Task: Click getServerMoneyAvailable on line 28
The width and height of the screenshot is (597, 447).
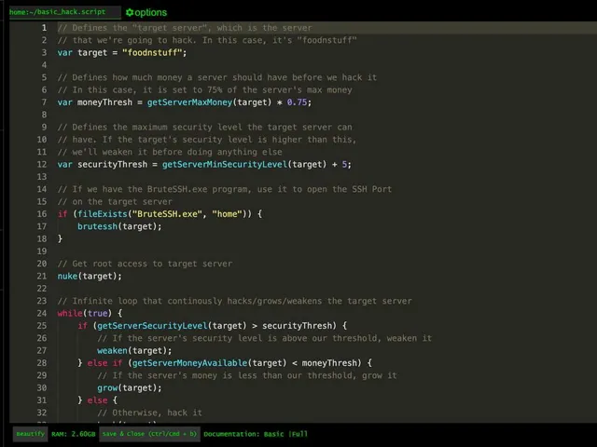Action: [189, 363]
